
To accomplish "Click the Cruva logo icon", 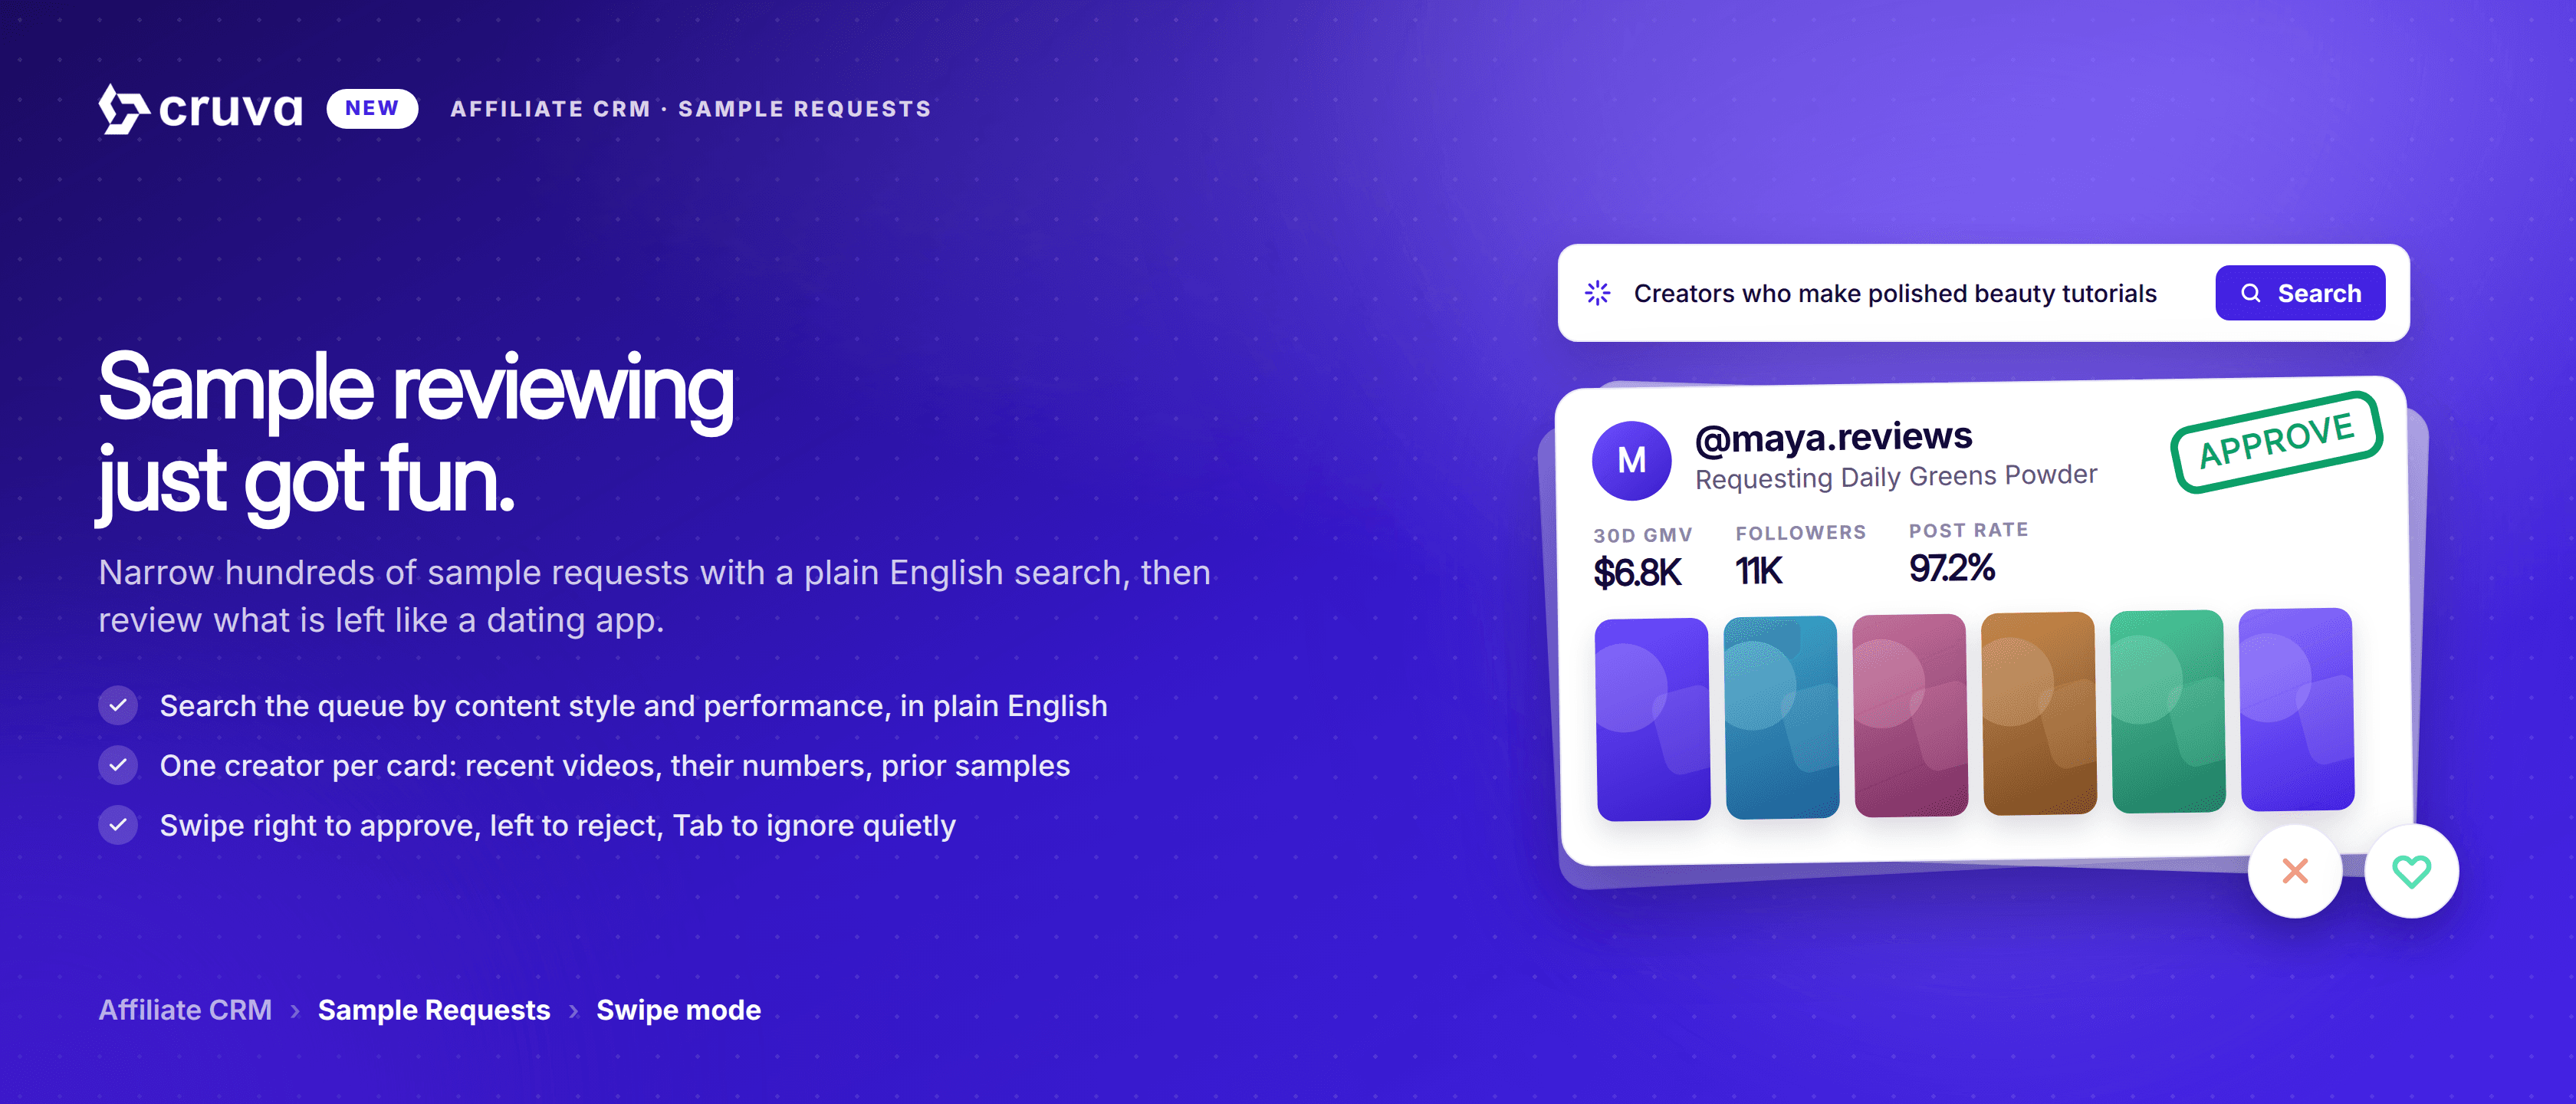I will [x=124, y=109].
